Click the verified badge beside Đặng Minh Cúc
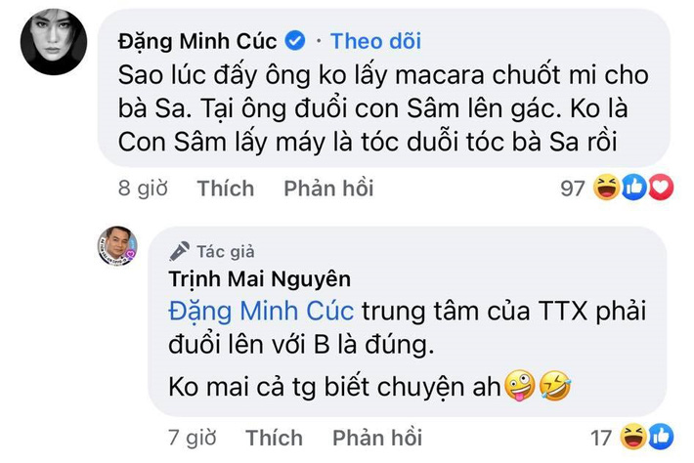The height and width of the screenshot is (463, 694). click(294, 41)
